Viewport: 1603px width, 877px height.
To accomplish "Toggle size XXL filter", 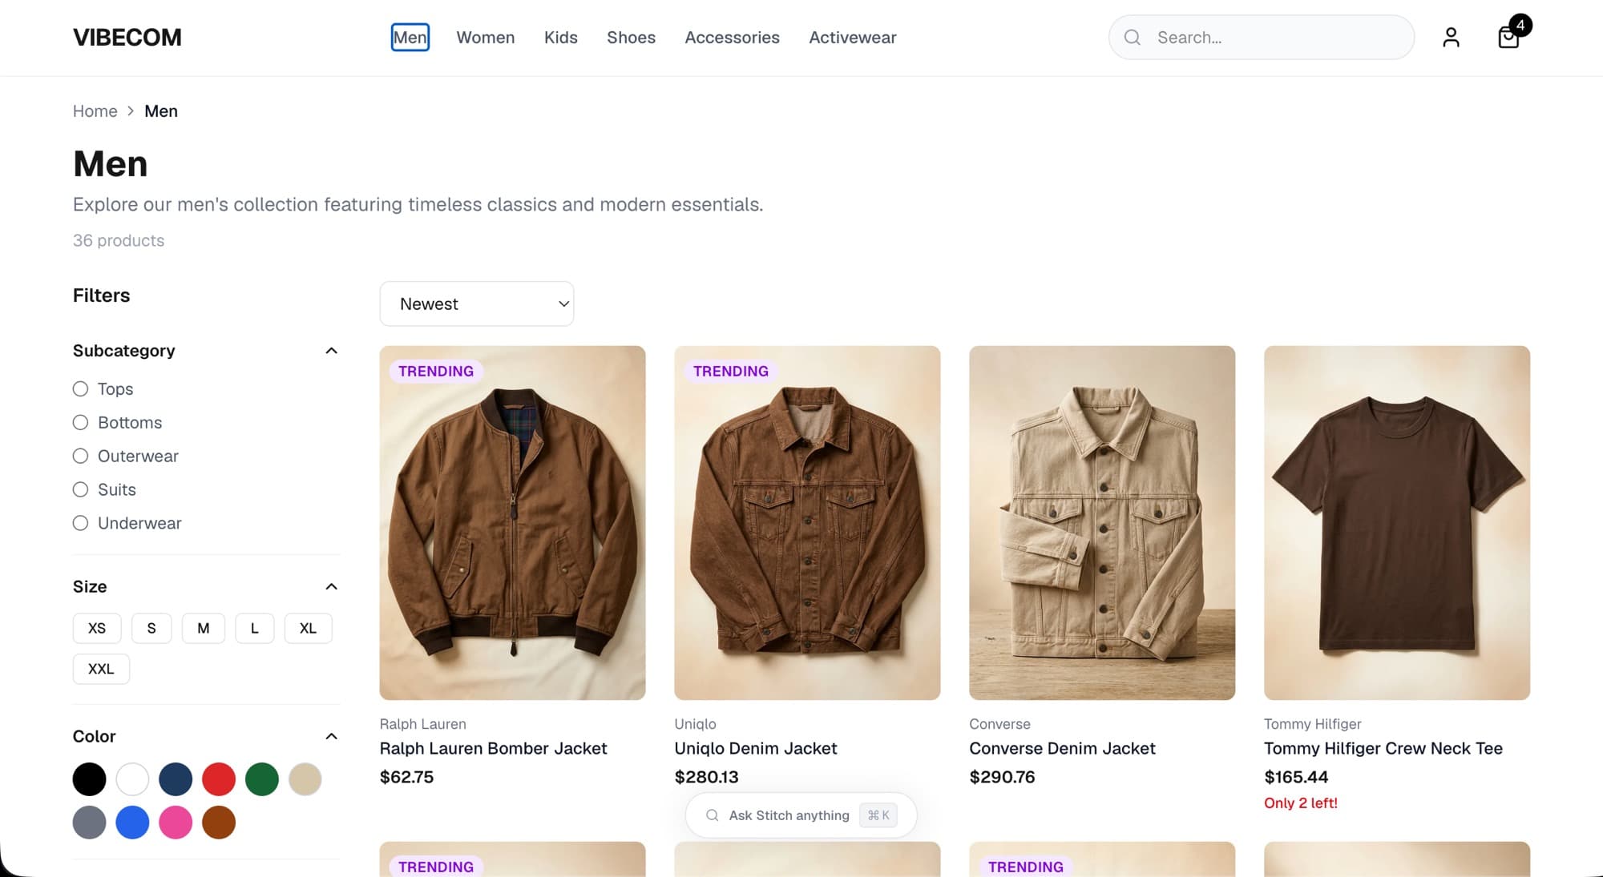I will 101,670.
